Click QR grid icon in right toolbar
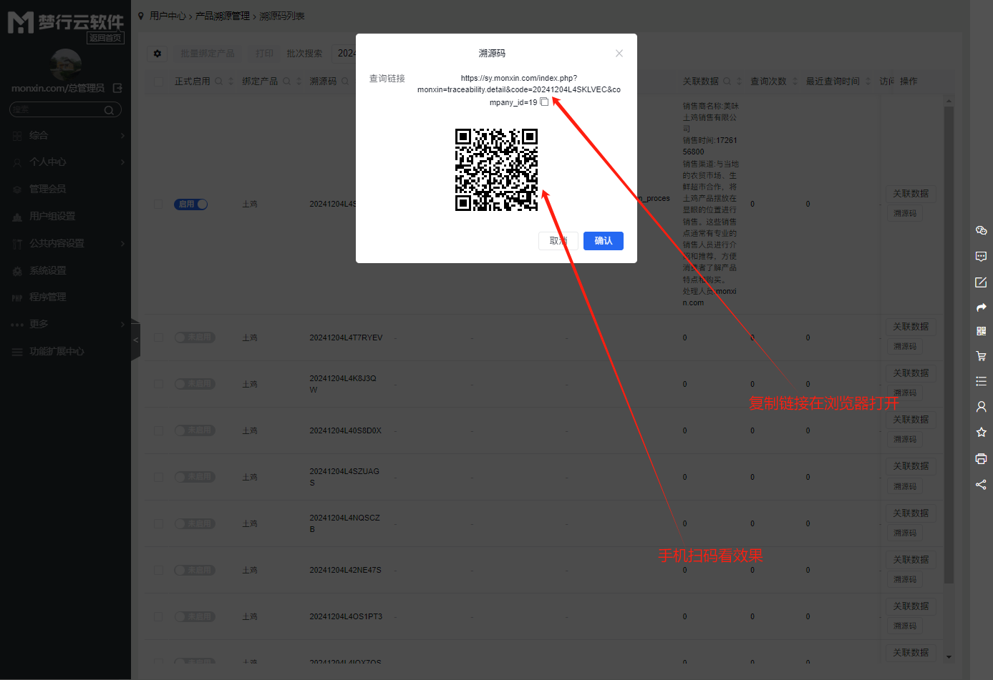993x680 pixels. [981, 331]
